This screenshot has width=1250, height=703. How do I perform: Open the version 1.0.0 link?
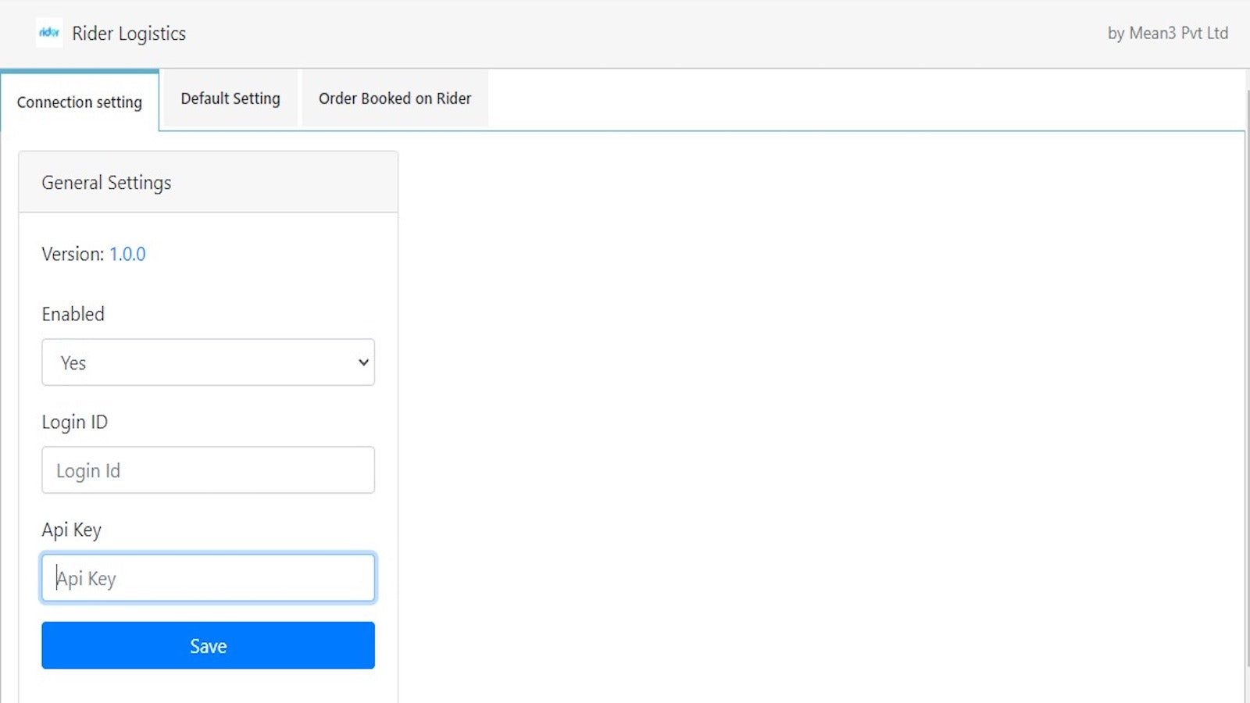tap(127, 254)
